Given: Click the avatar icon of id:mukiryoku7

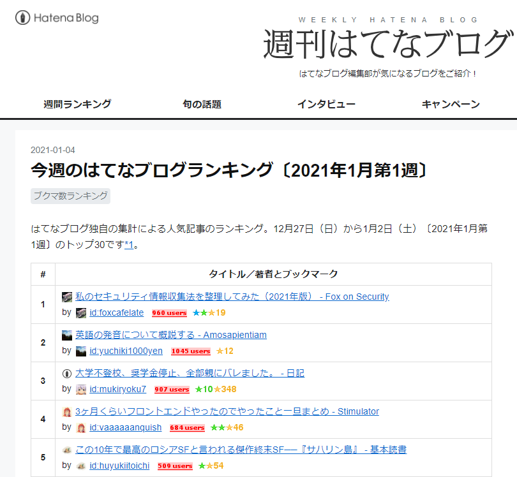Looking at the screenshot, I should point(81,390).
